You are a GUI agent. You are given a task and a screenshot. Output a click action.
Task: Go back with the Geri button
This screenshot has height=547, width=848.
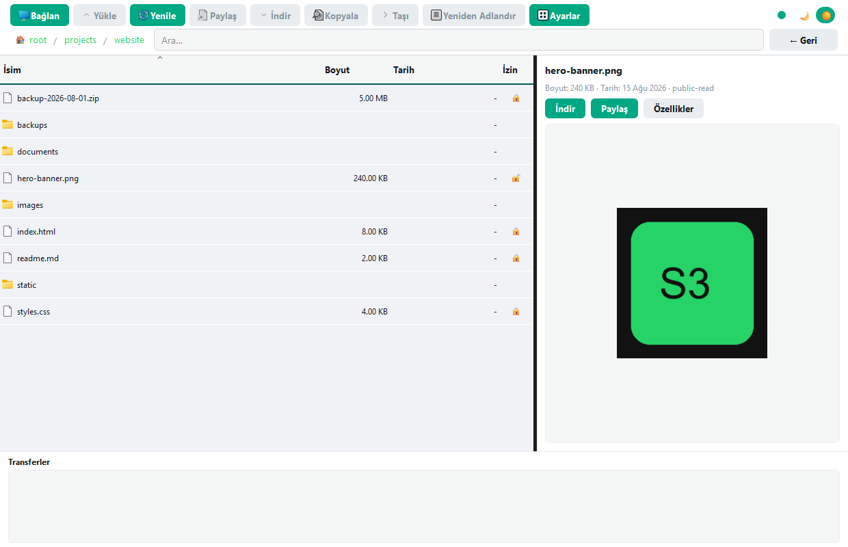[x=804, y=40]
